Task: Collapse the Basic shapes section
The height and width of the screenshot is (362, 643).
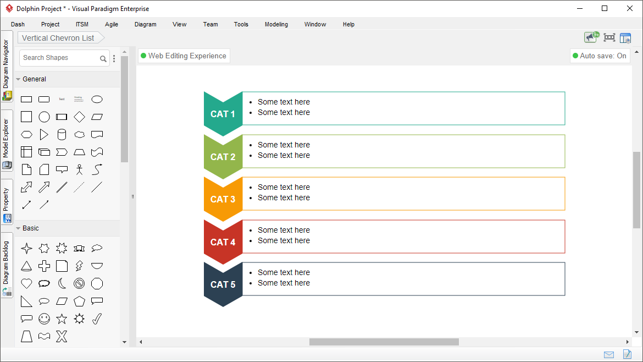Action: [18, 228]
